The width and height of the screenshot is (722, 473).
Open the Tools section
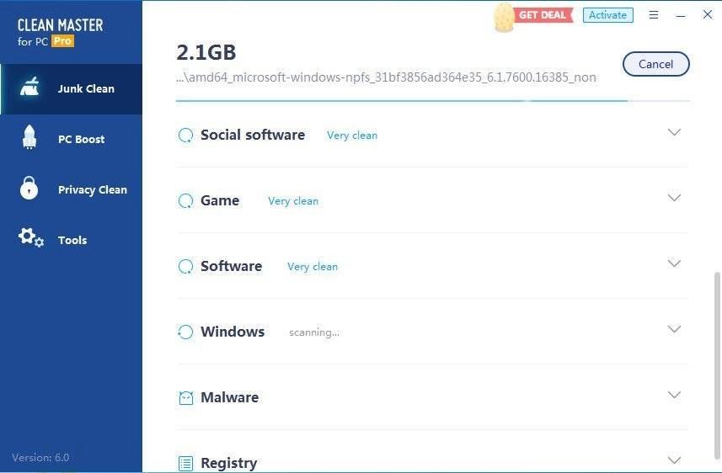tap(72, 240)
